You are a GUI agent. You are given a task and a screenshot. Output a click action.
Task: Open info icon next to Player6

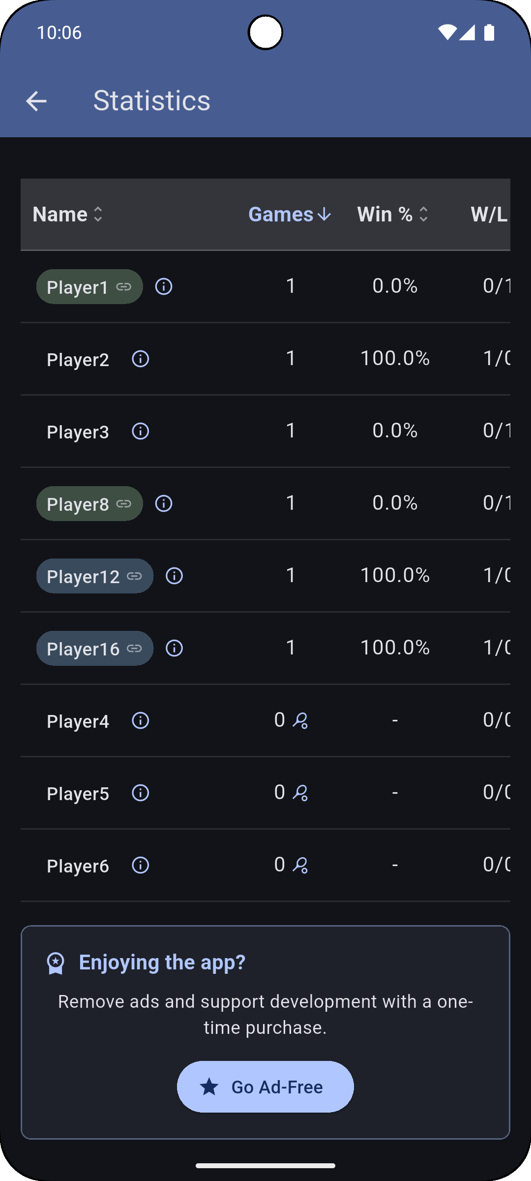(x=141, y=865)
